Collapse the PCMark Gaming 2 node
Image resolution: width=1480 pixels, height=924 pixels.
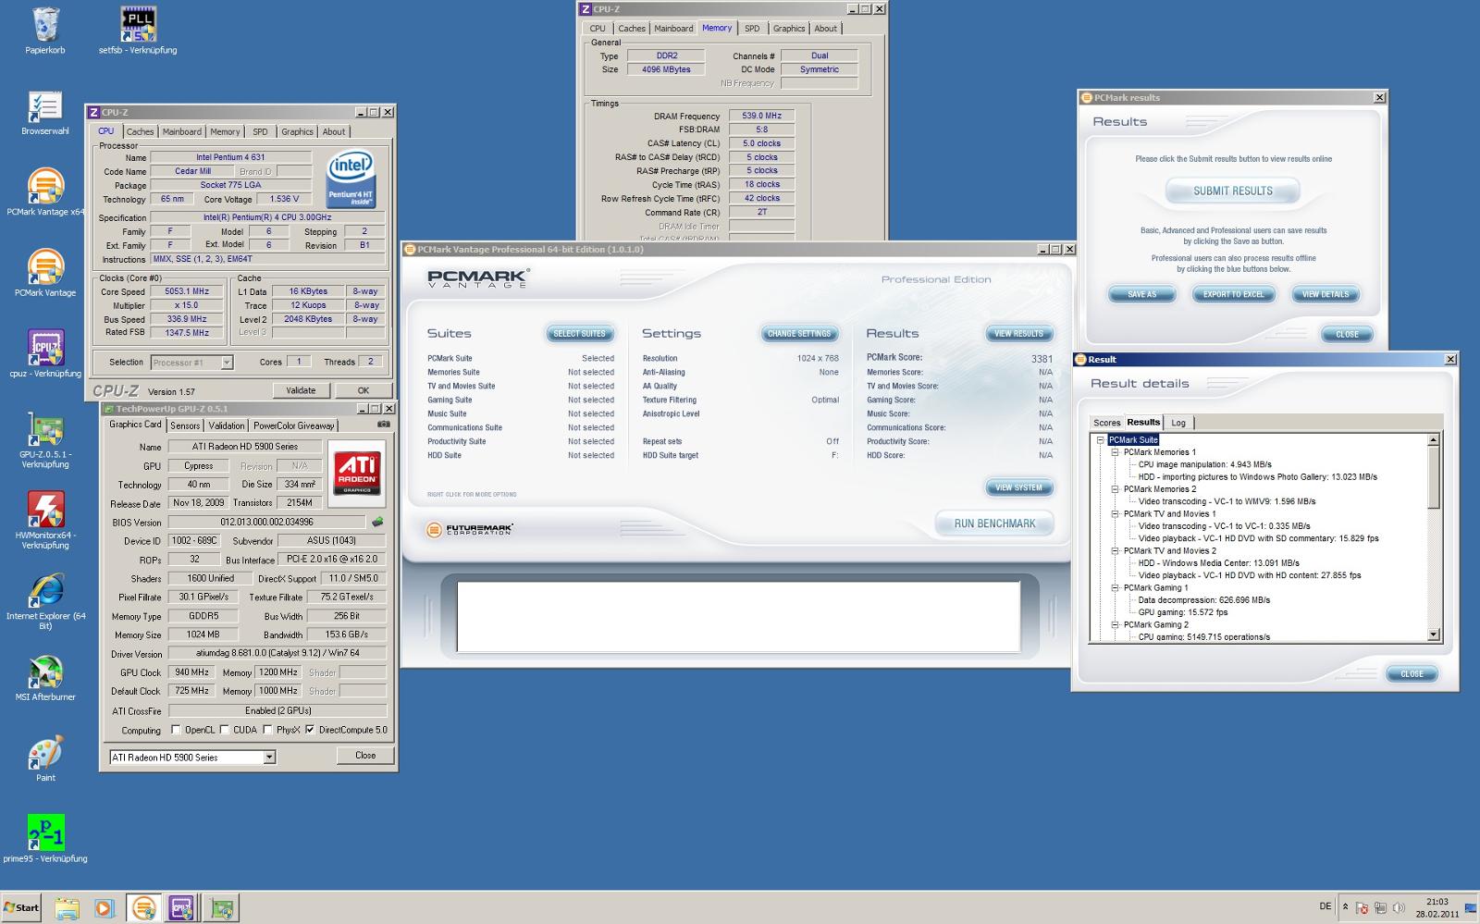(x=1116, y=624)
